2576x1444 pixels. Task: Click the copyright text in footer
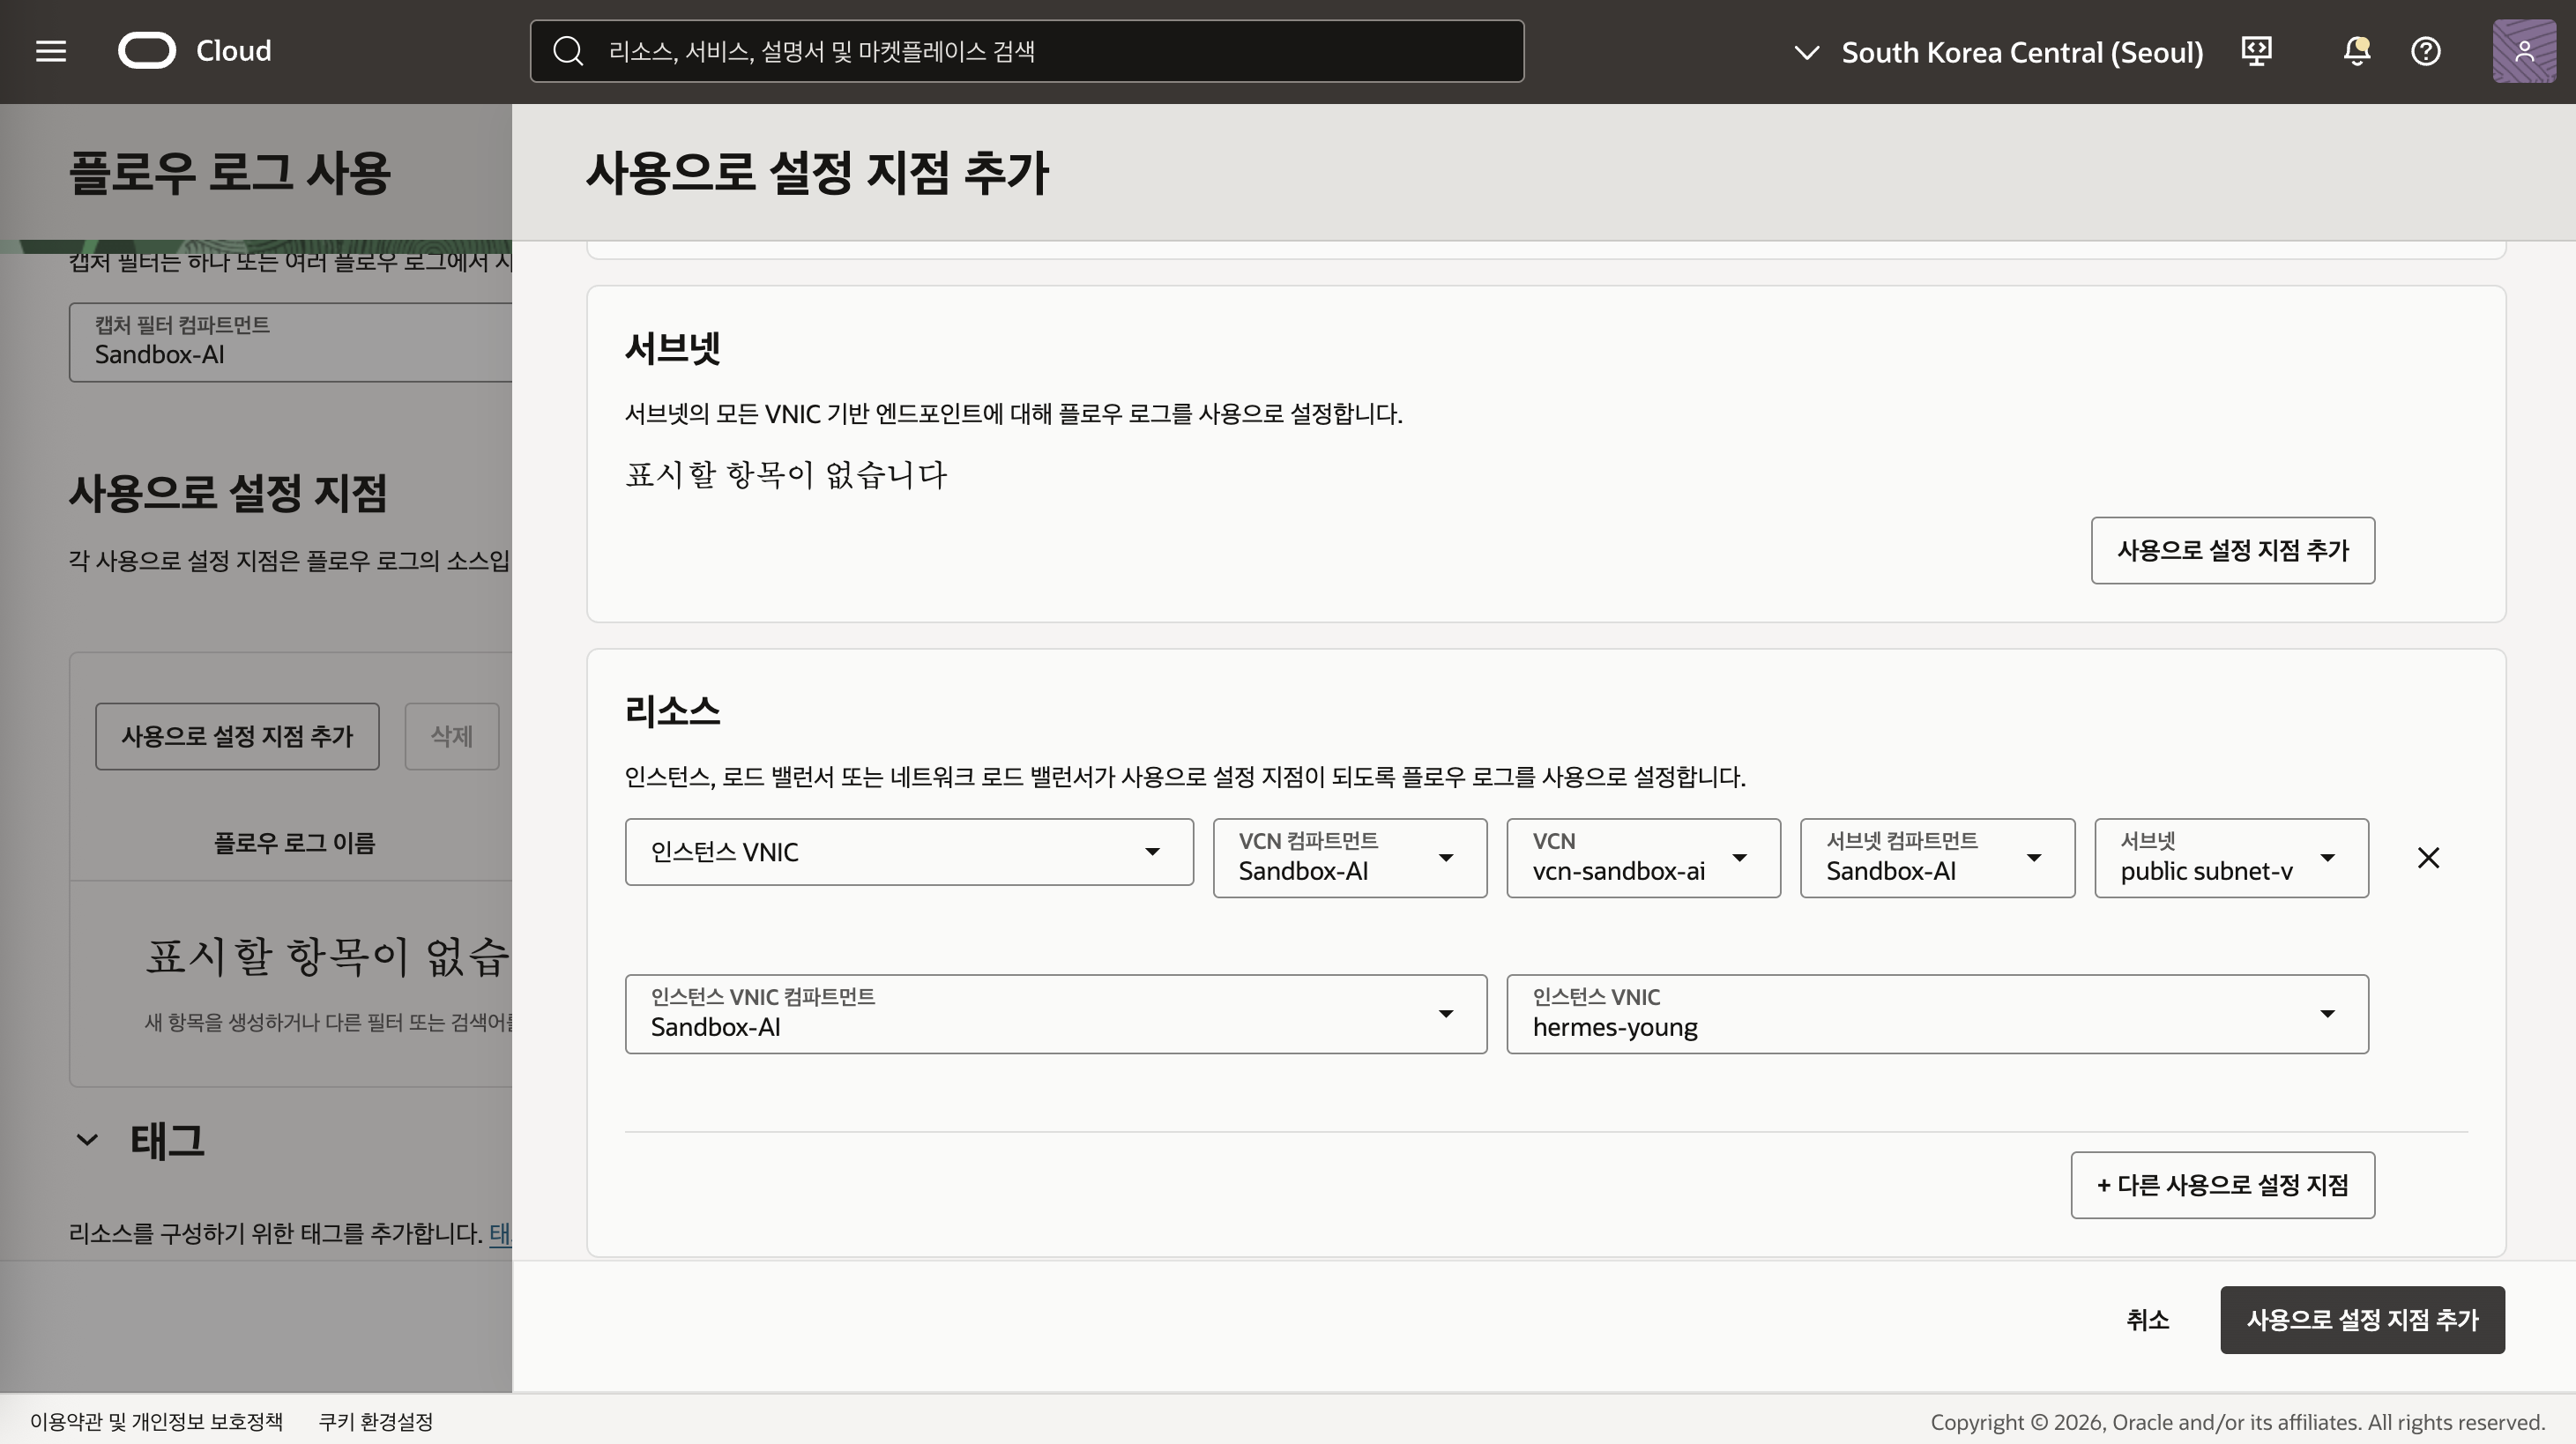tap(2237, 1422)
